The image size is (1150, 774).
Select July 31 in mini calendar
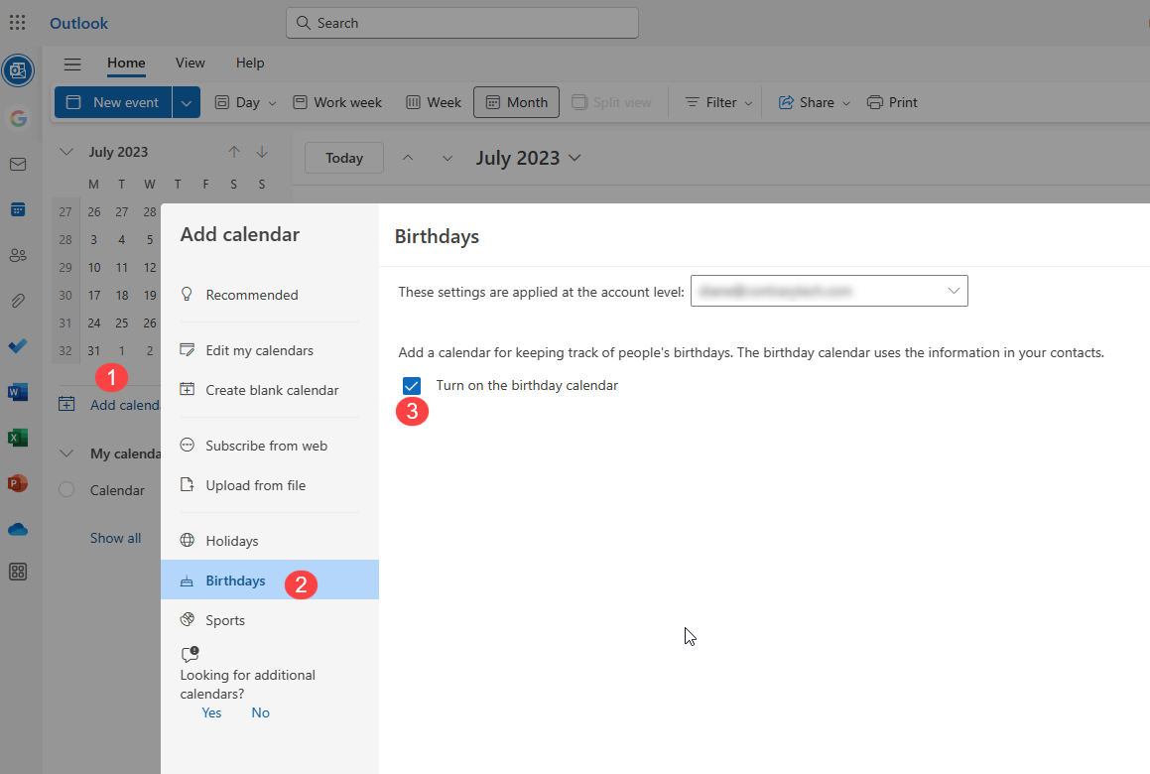pyautogui.click(x=94, y=350)
